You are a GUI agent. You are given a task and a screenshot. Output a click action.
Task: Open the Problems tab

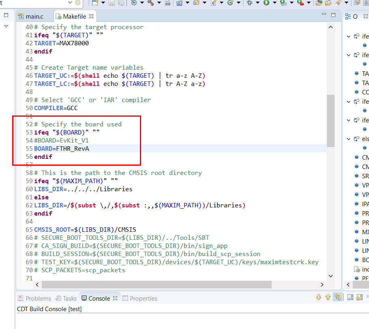[34, 299]
